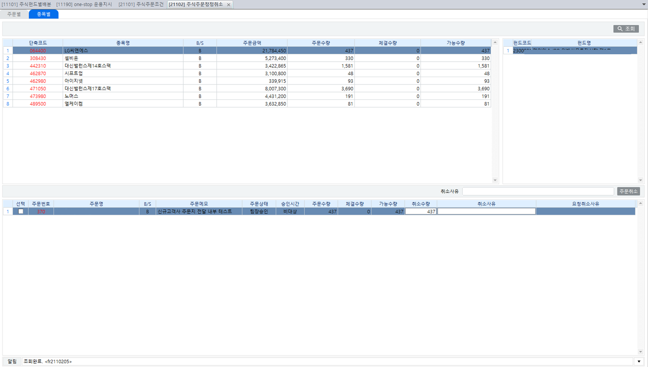Click order amount 3,632,850
Viewport: 648px width, 367px height.
pos(275,104)
